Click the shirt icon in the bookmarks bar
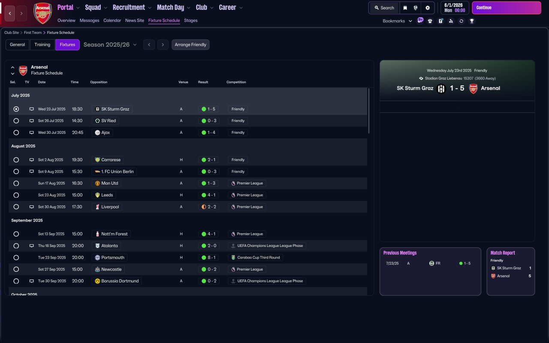The width and height of the screenshot is (549, 343). (430, 21)
